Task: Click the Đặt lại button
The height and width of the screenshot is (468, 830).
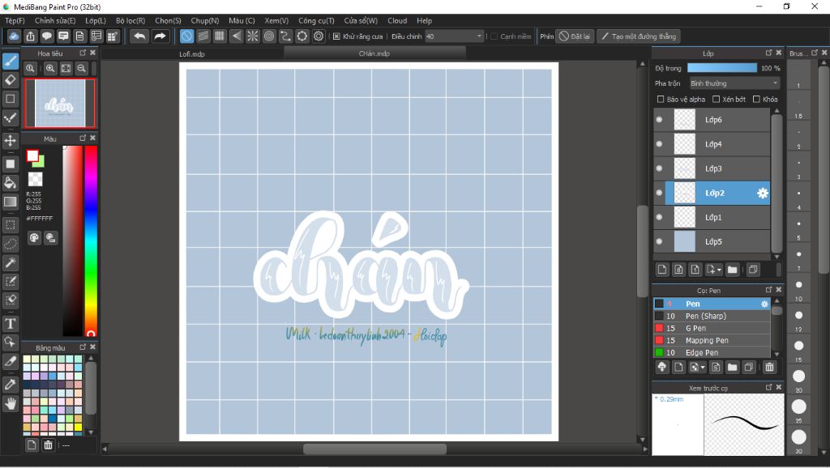Action: coord(575,36)
